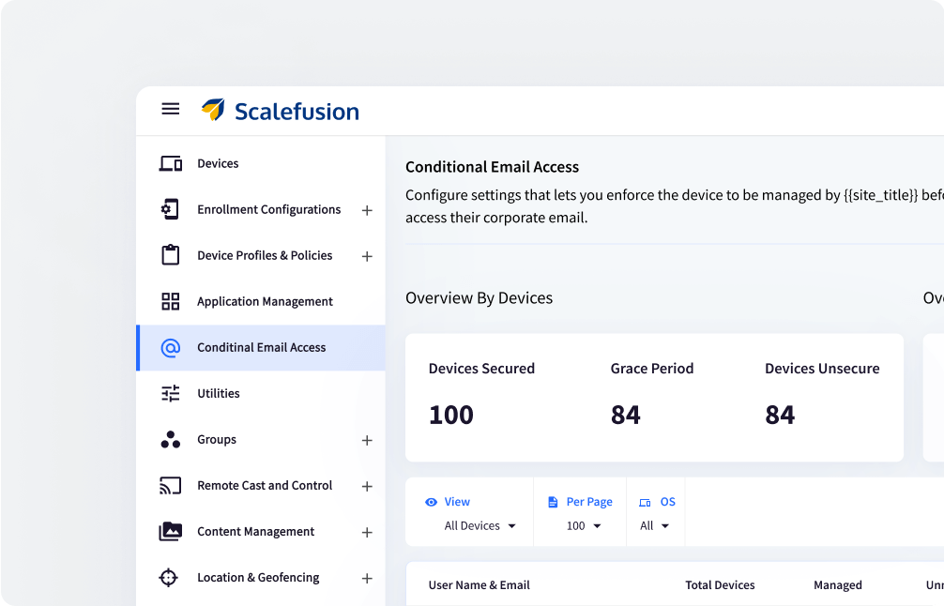The image size is (944, 606).
Task: Select Conditional Email Access in the sidebar
Action: [x=261, y=346]
